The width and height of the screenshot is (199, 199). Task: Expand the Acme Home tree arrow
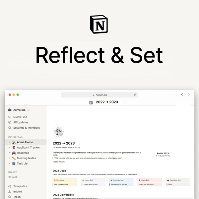(x=9, y=142)
